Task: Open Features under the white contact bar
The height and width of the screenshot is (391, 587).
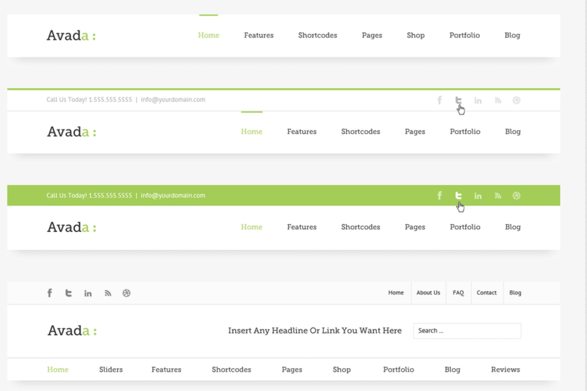Action: [302, 132]
